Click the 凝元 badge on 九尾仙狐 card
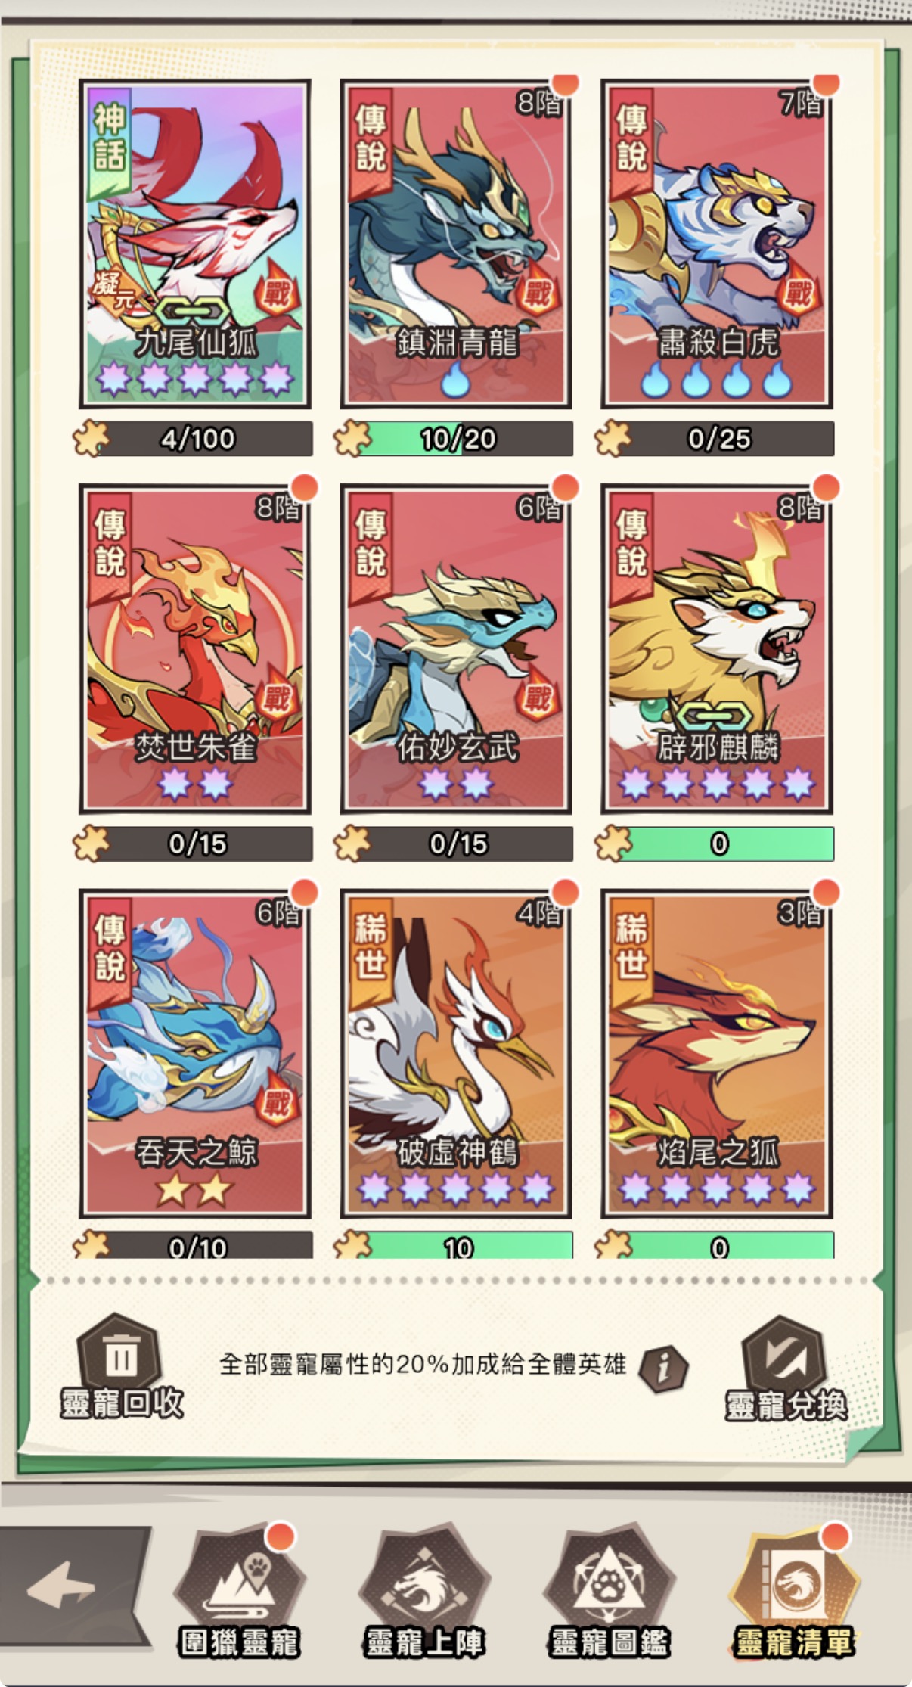This screenshot has width=912, height=1687. pos(113,290)
